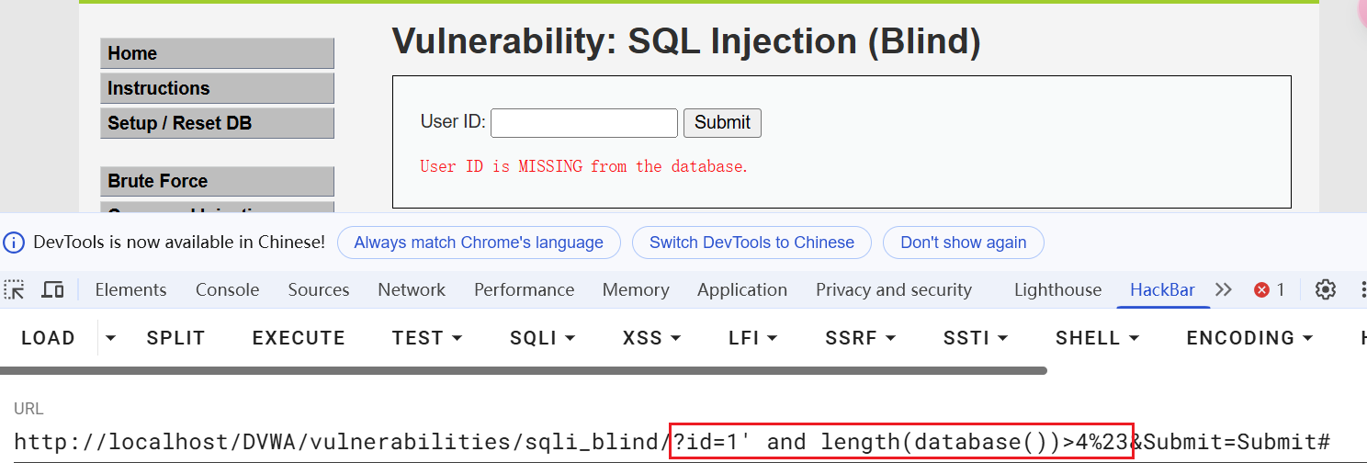Switch to the Console tab
This screenshot has width=1367, height=463.
coord(227,290)
